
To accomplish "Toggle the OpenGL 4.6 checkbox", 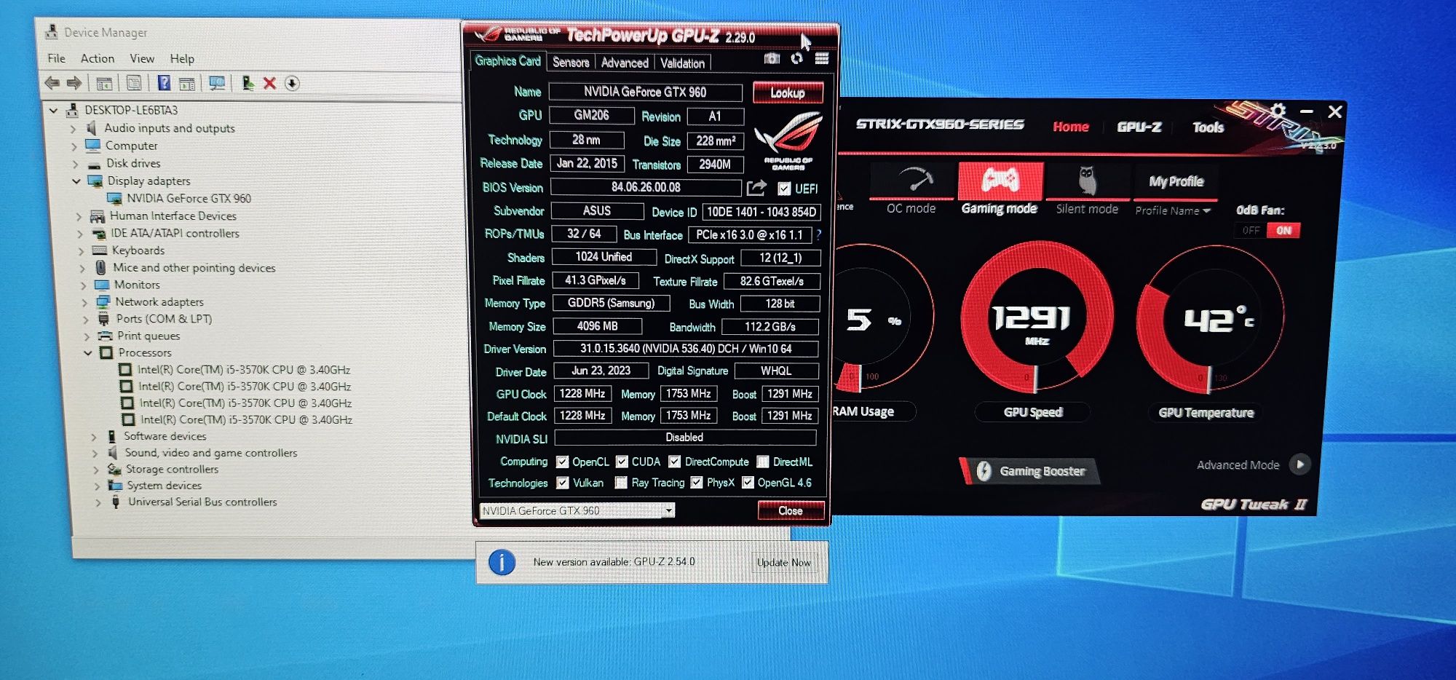I will [748, 482].
